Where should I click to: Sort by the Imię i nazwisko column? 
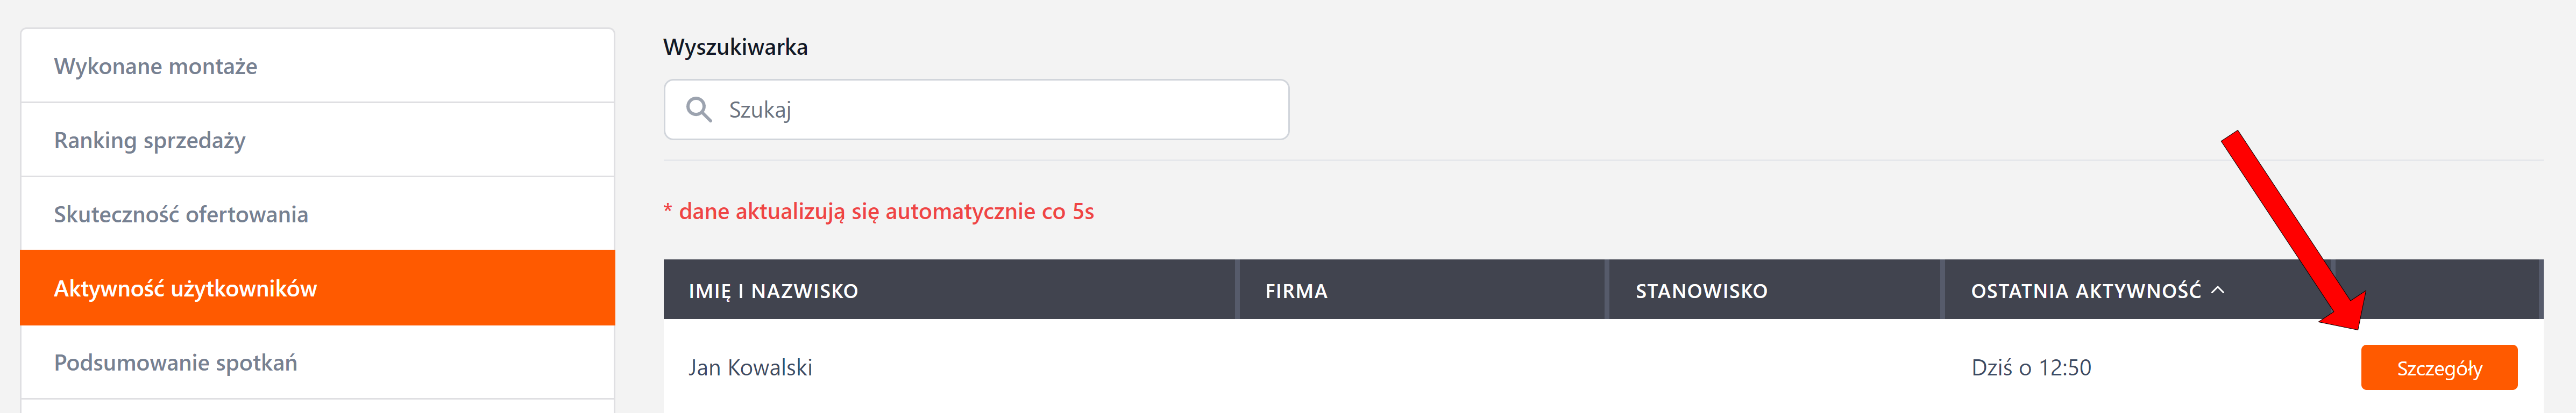tap(773, 291)
